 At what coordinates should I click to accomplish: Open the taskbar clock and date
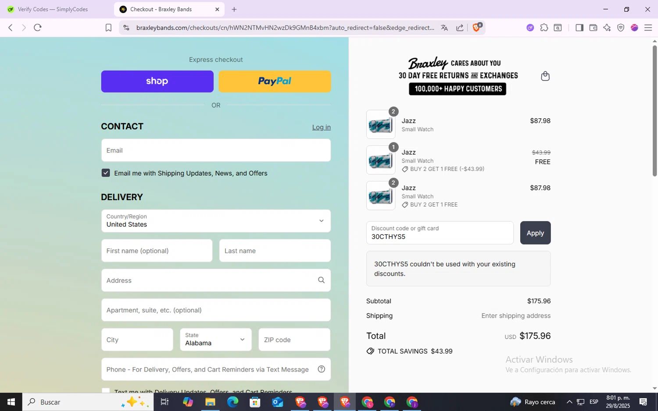click(618, 402)
